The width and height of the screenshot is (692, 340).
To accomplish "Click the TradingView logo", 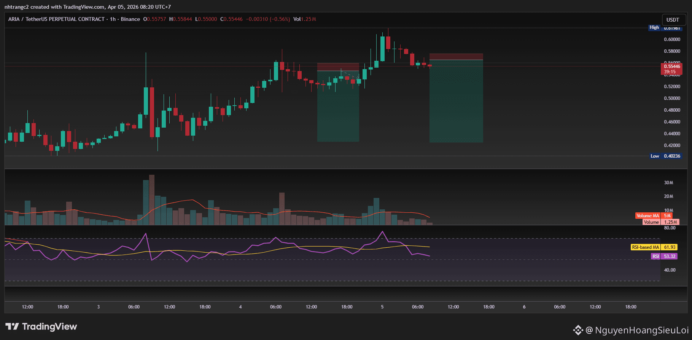I will pos(41,326).
